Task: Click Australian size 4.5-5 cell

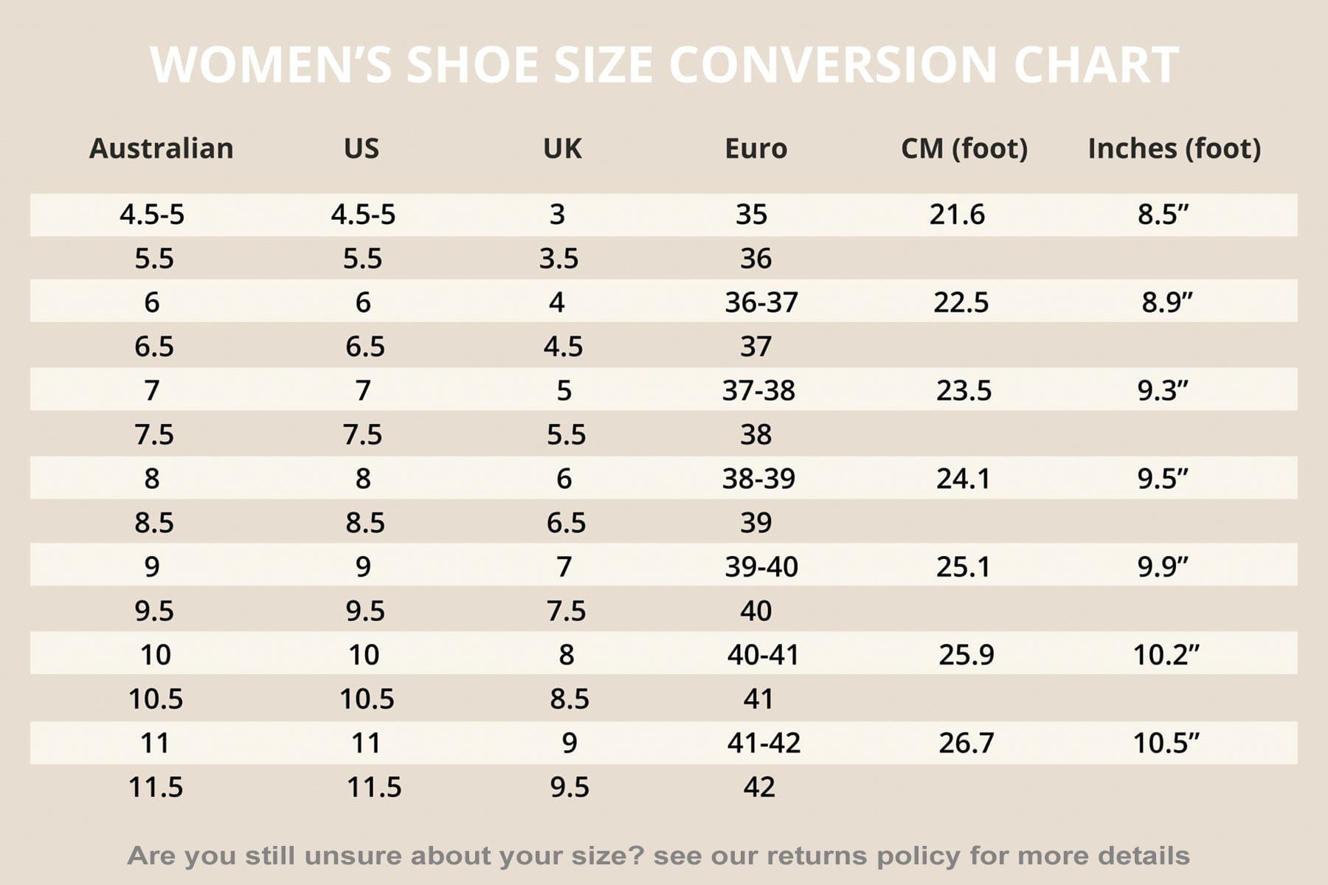Action: click(x=152, y=215)
